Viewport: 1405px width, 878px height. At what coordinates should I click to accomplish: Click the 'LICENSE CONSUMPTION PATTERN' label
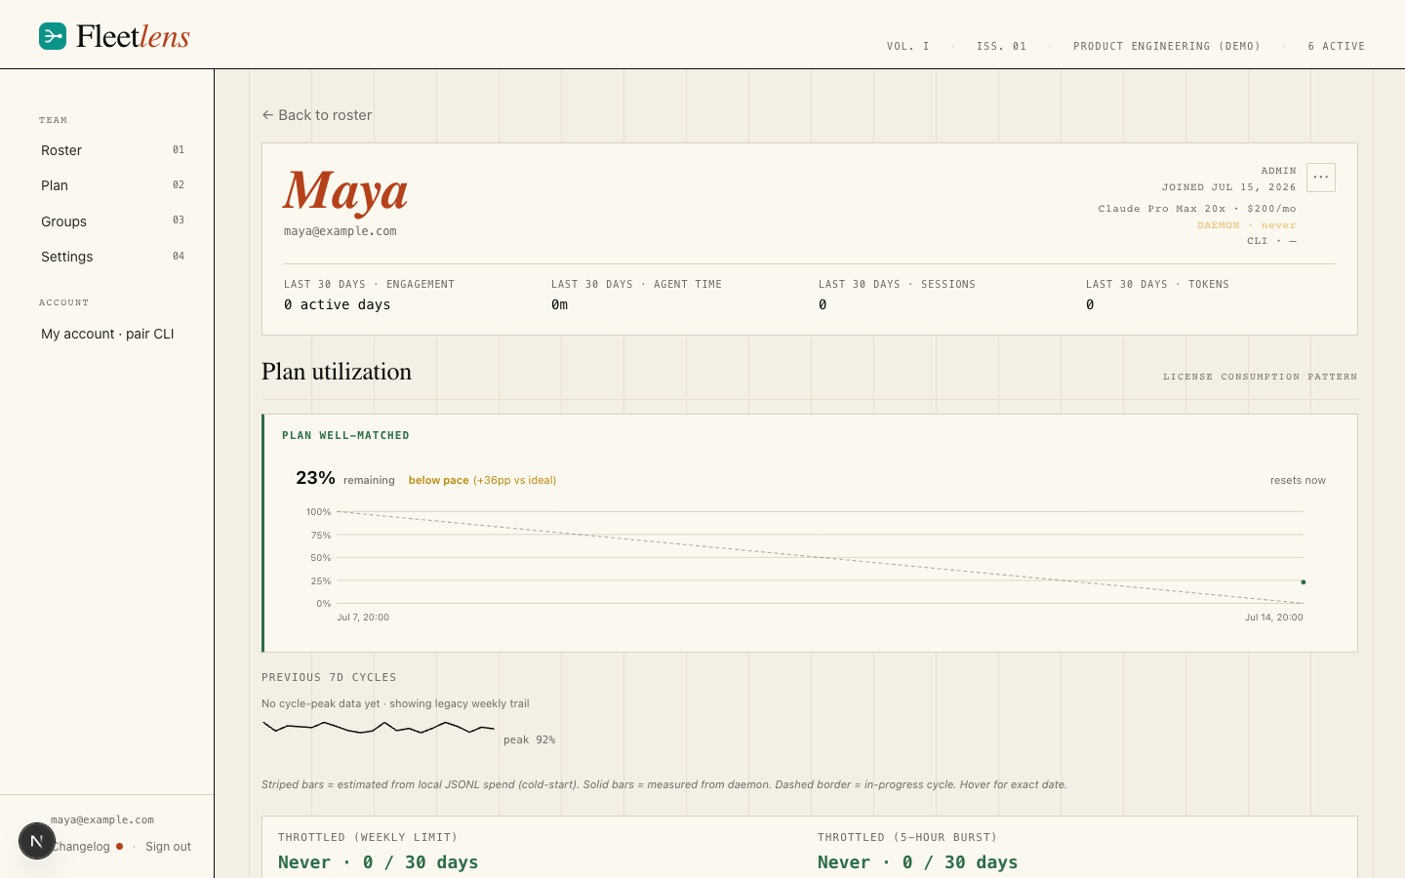pyautogui.click(x=1260, y=377)
